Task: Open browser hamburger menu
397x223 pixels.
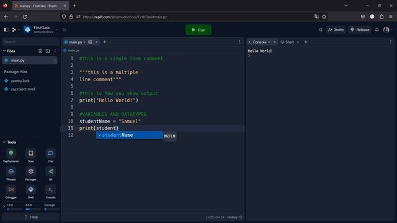Action: 391,17
